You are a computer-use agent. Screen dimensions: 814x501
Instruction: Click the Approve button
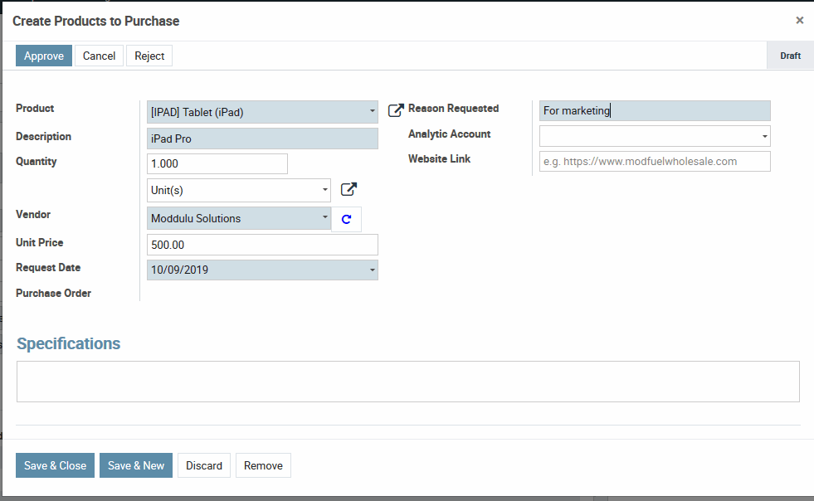[44, 56]
